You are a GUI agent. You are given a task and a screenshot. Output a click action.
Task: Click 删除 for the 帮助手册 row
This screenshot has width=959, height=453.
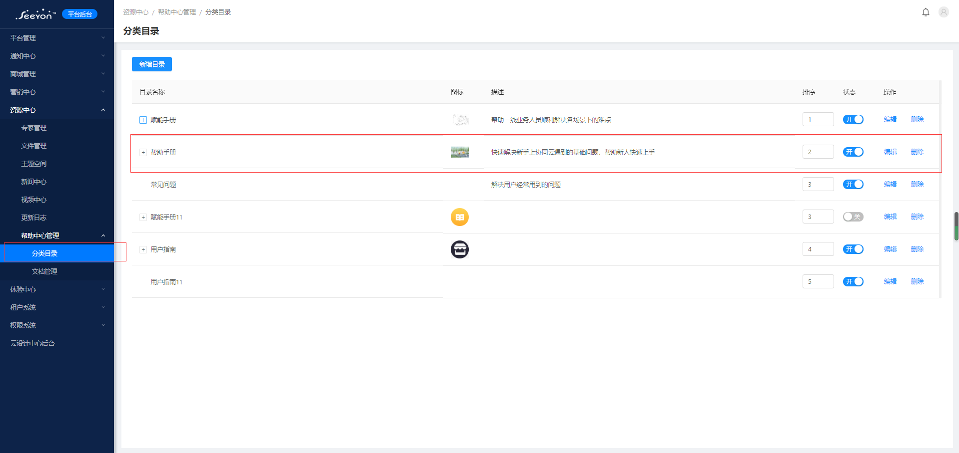pyautogui.click(x=917, y=152)
